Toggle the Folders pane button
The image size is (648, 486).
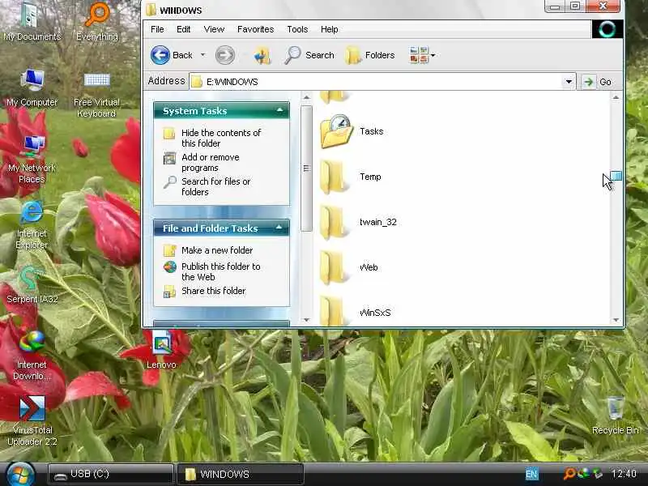(x=370, y=55)
